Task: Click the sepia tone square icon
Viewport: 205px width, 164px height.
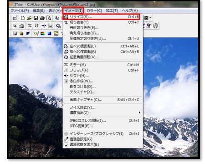Action: coord(21,33)
